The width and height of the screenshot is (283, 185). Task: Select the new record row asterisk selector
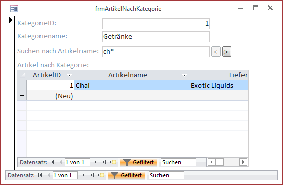[22, 96]
